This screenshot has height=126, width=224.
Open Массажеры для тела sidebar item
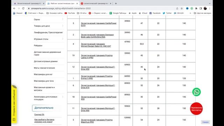click(44, 81)
